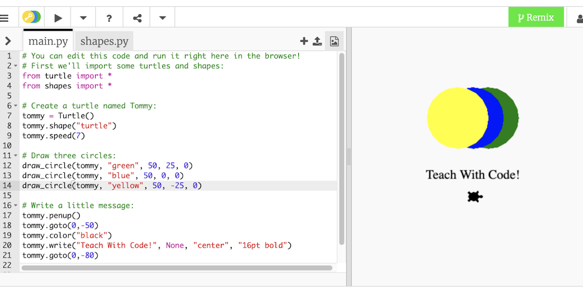Click the first comment line about editing code

click(161, 56)
